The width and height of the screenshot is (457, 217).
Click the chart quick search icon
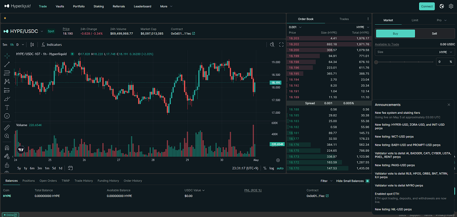click(x=272, y=45)
